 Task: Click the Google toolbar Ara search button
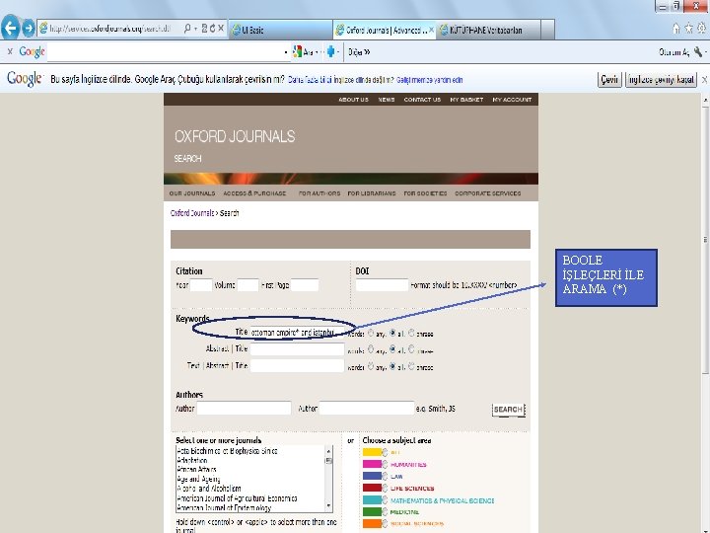tap(305, 52)
